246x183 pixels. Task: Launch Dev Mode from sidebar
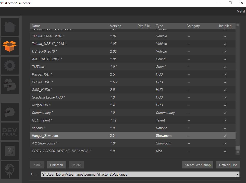point(10,131)
